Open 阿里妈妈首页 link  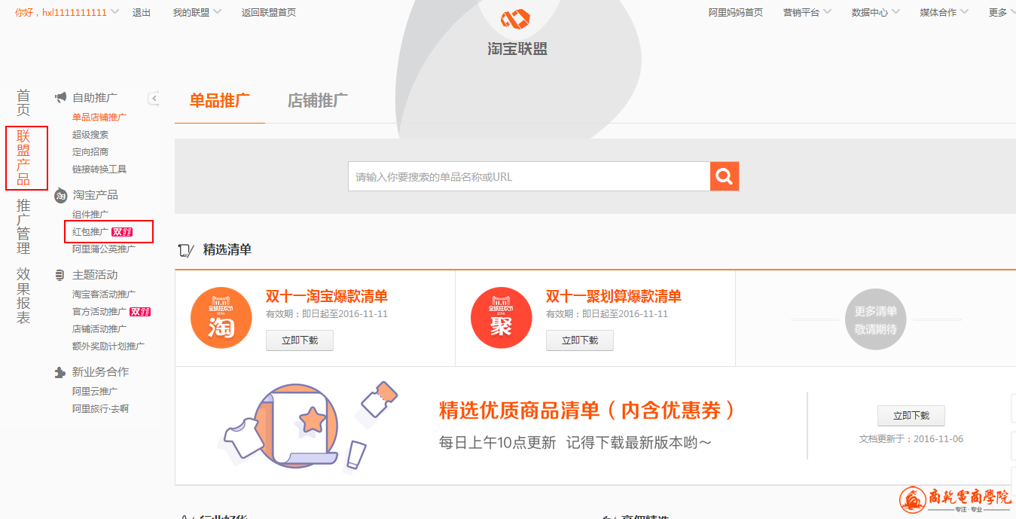[736, 12]
